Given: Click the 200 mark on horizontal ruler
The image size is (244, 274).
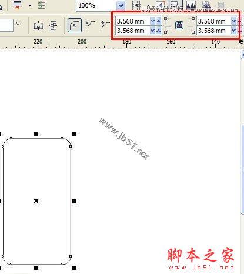Looking at the screenshot, I should tap(82, 42).
